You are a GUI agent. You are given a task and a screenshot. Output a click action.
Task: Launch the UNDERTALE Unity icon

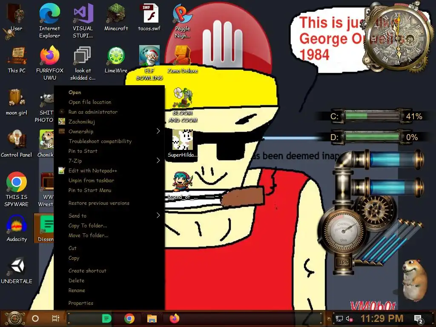coord(17,270)
